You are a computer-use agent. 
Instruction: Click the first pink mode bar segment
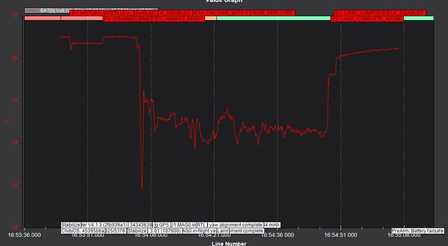[43, 18]
